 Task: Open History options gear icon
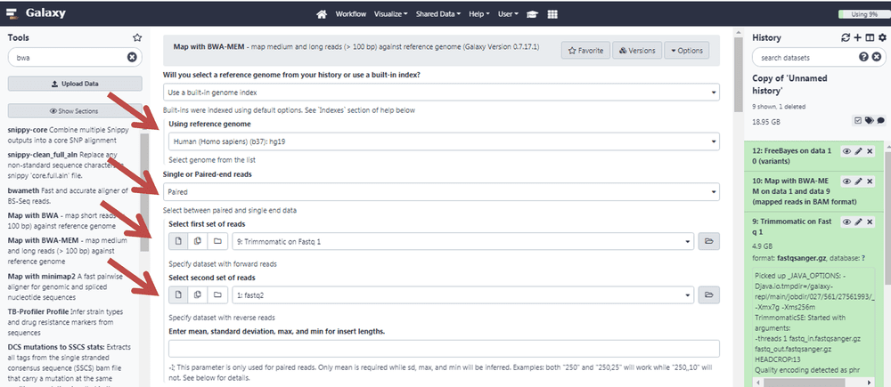click(882, 37)
